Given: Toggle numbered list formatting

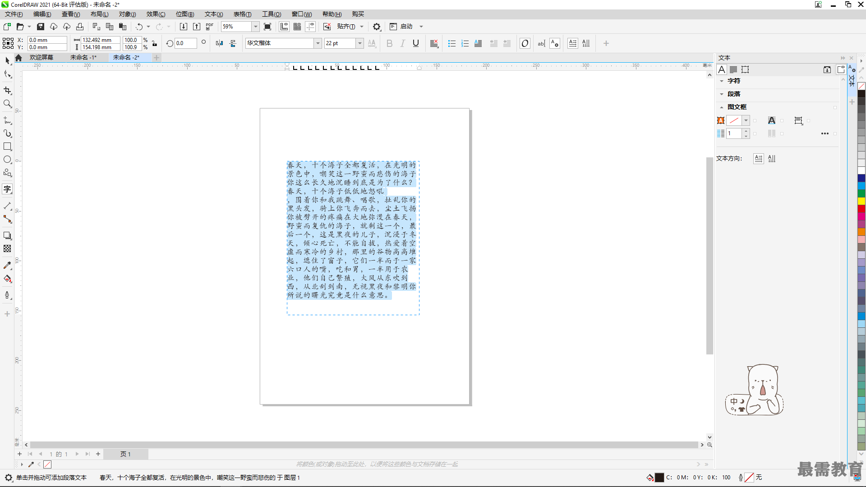Looking at the screenshot, I should tap(465, 43).
